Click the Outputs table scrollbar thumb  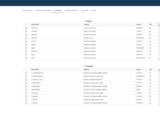(159, 70)
